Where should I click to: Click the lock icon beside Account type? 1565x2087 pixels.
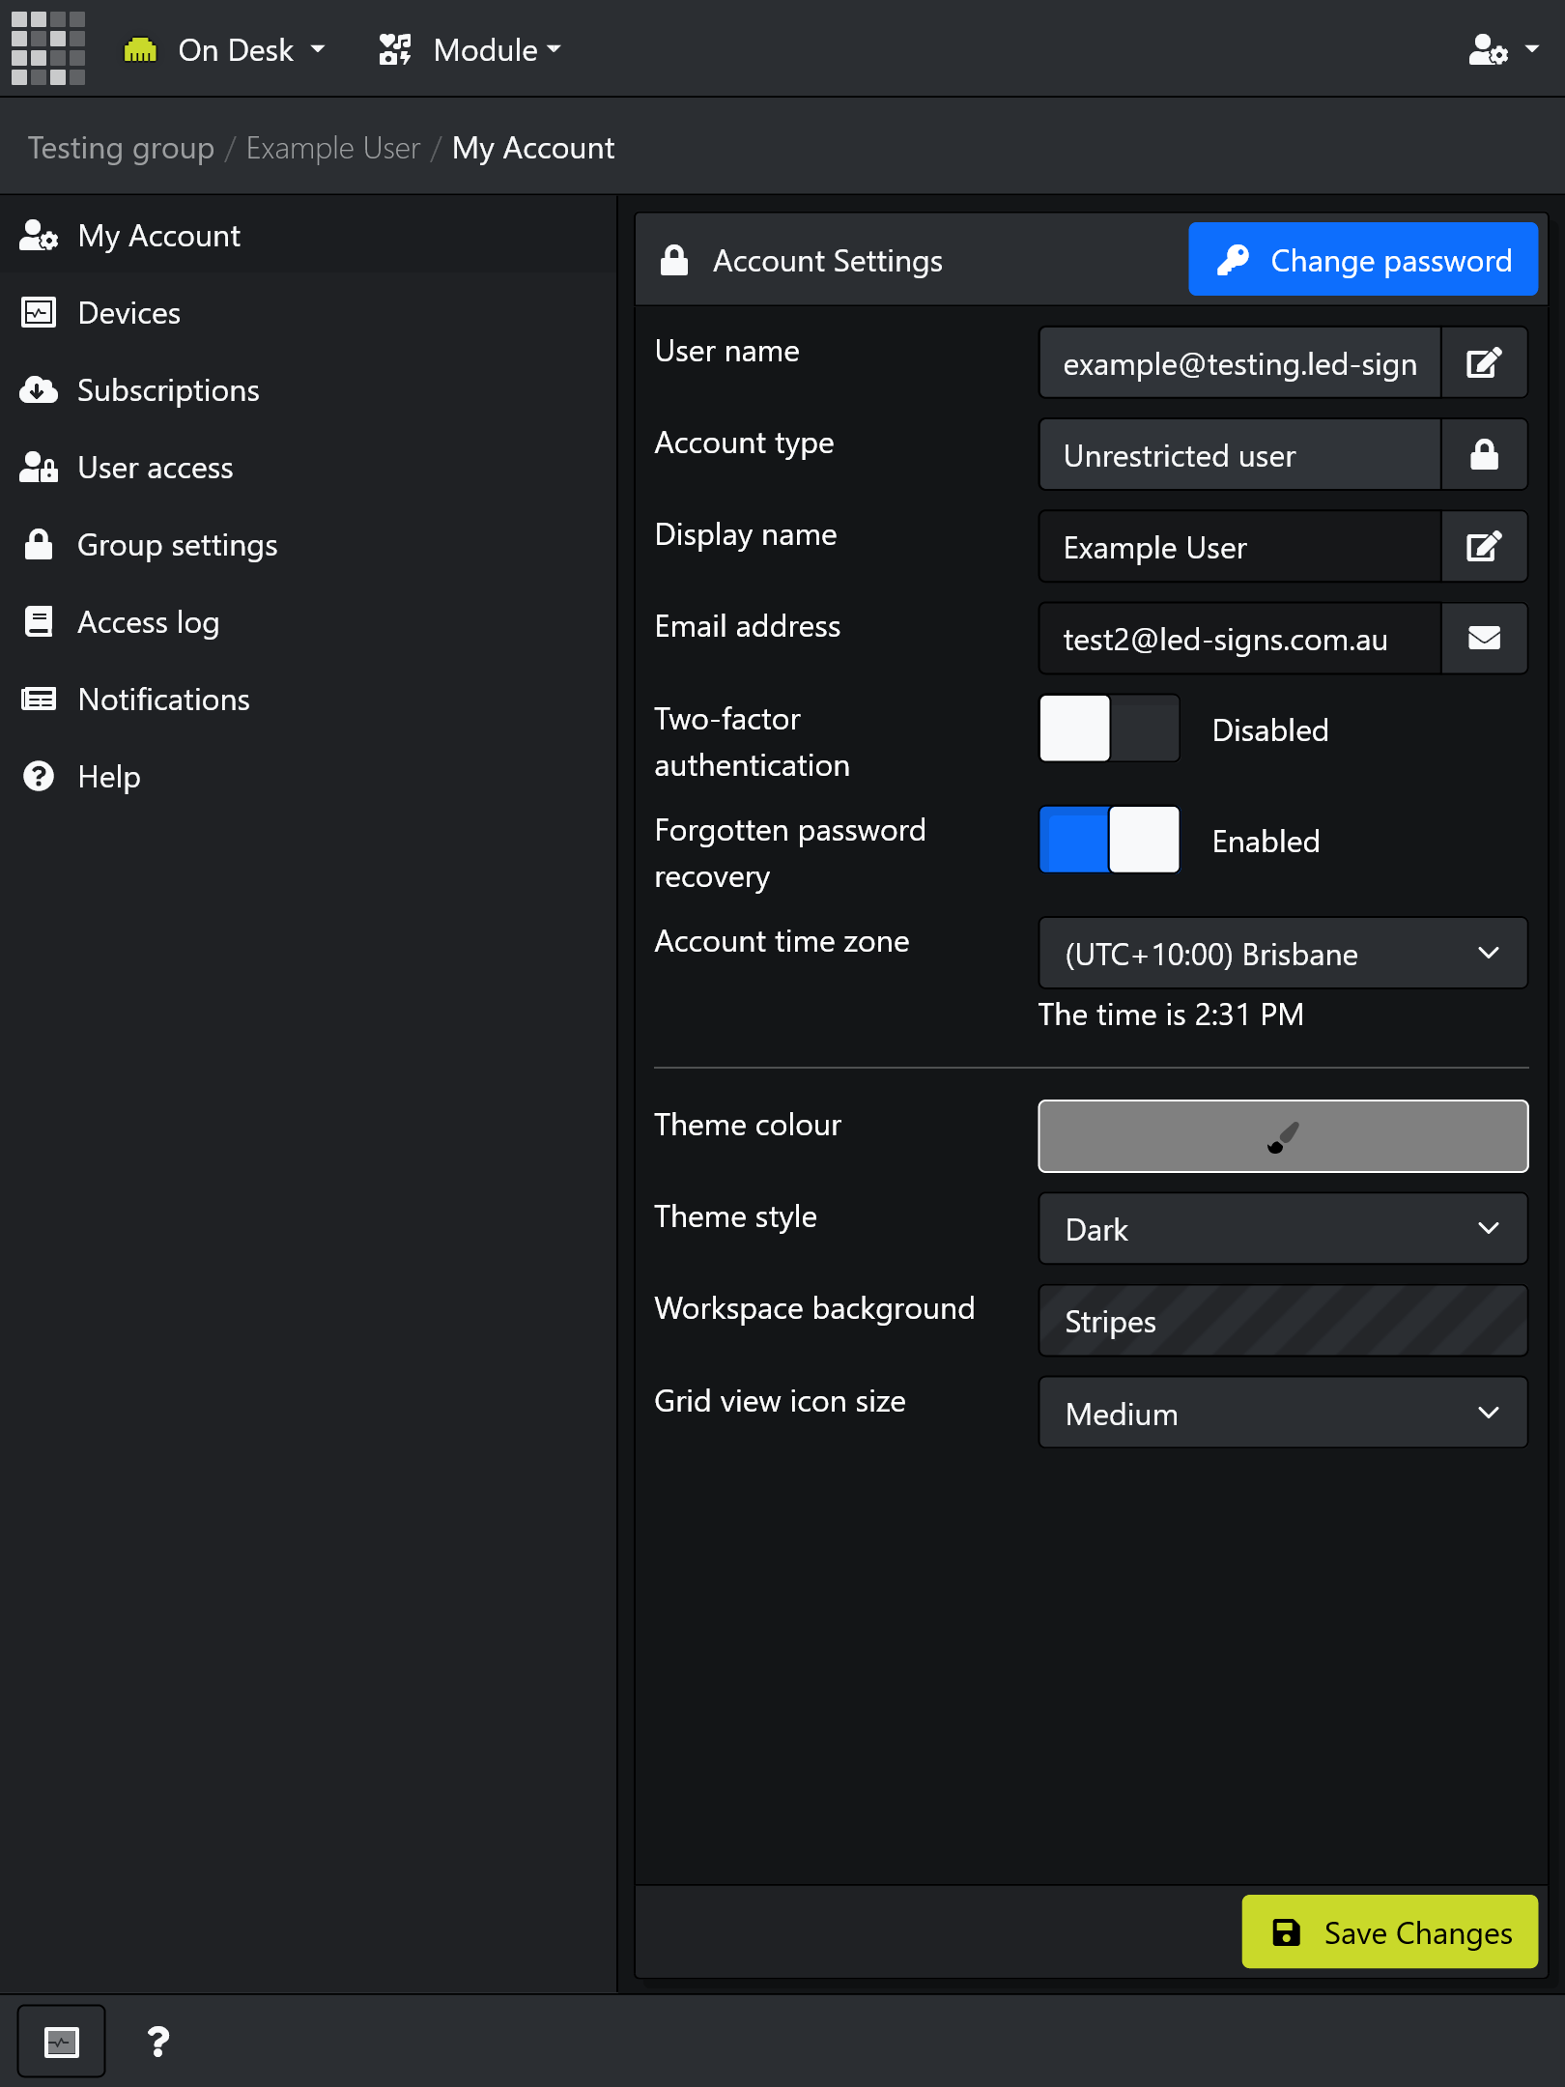click(1484, 455)
